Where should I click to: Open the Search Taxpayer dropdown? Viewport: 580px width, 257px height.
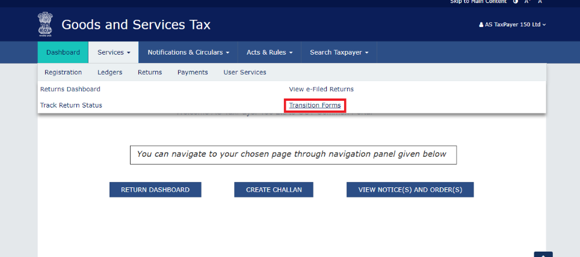pos(339,52)
